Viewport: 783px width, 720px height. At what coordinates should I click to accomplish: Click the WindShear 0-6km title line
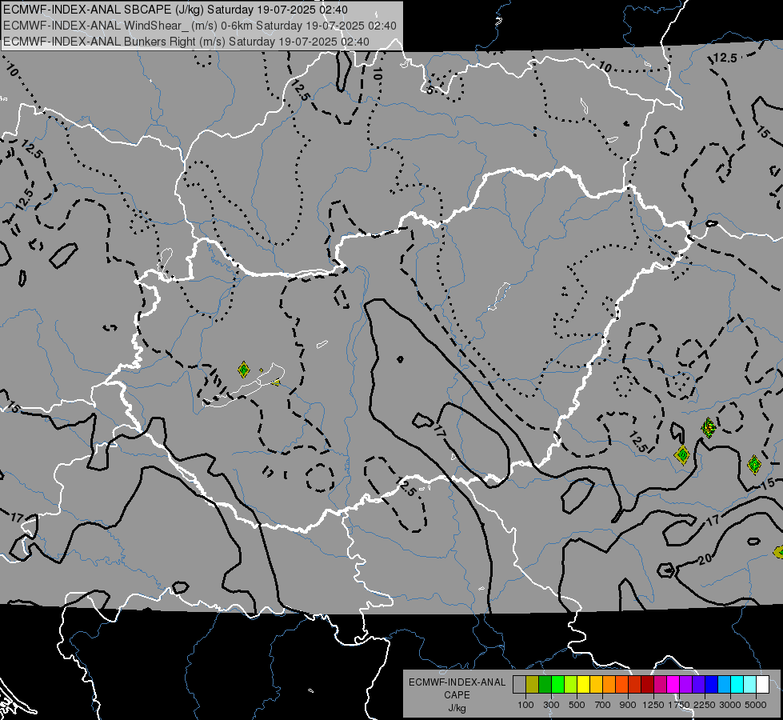[x=200, y=26]
